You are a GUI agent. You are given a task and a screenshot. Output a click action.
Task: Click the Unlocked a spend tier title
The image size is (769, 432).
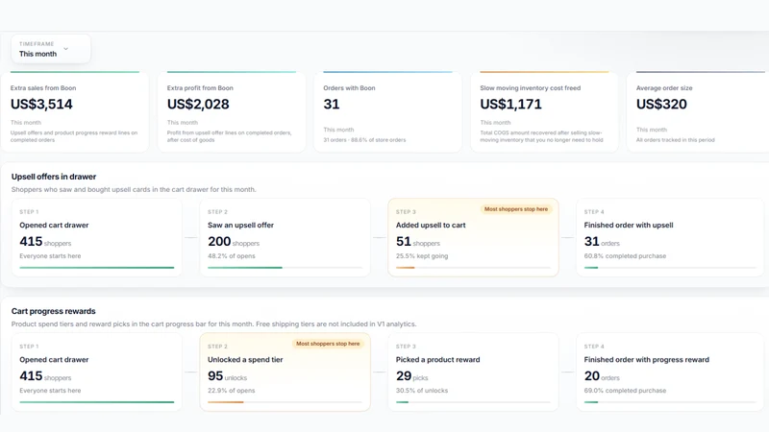pos(245,359)
